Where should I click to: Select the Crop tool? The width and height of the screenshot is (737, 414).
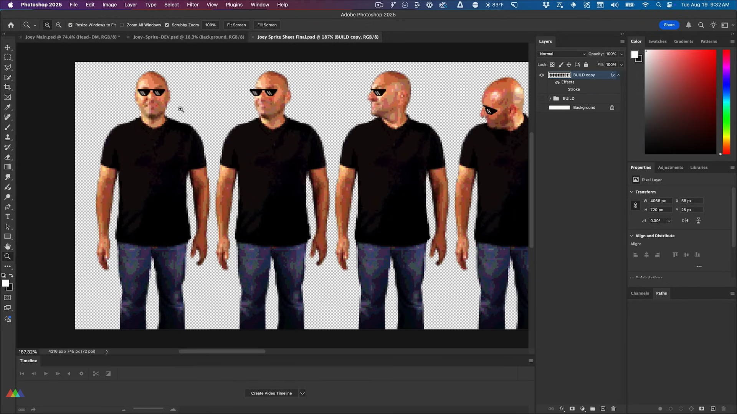pyautogui.click(x=7, y=87)
